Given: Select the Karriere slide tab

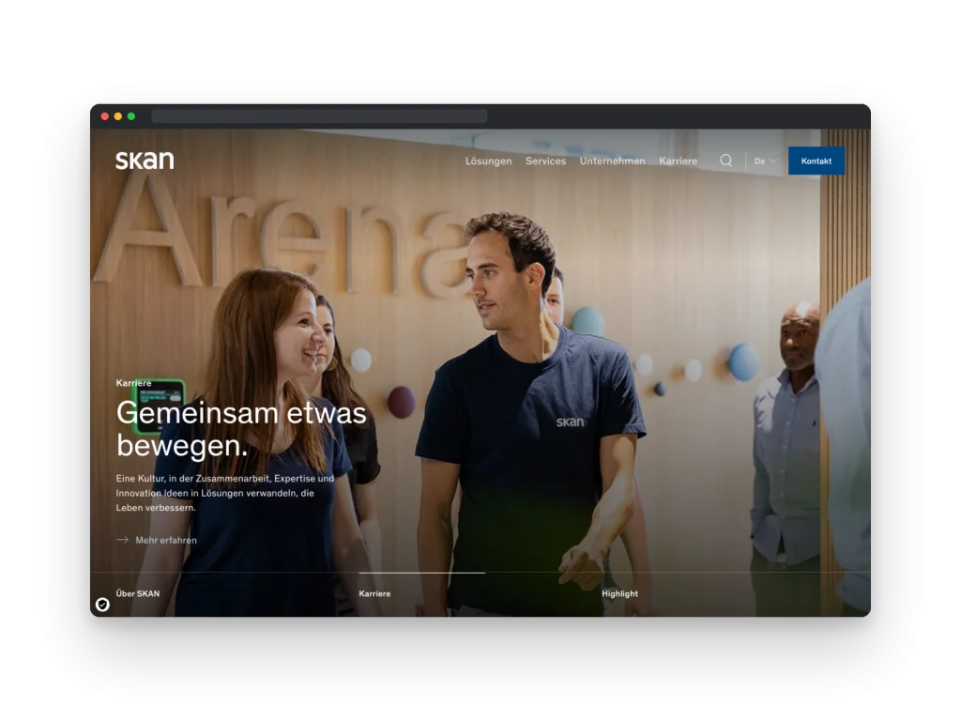Looking at the screenshot, I should point(374,593).
